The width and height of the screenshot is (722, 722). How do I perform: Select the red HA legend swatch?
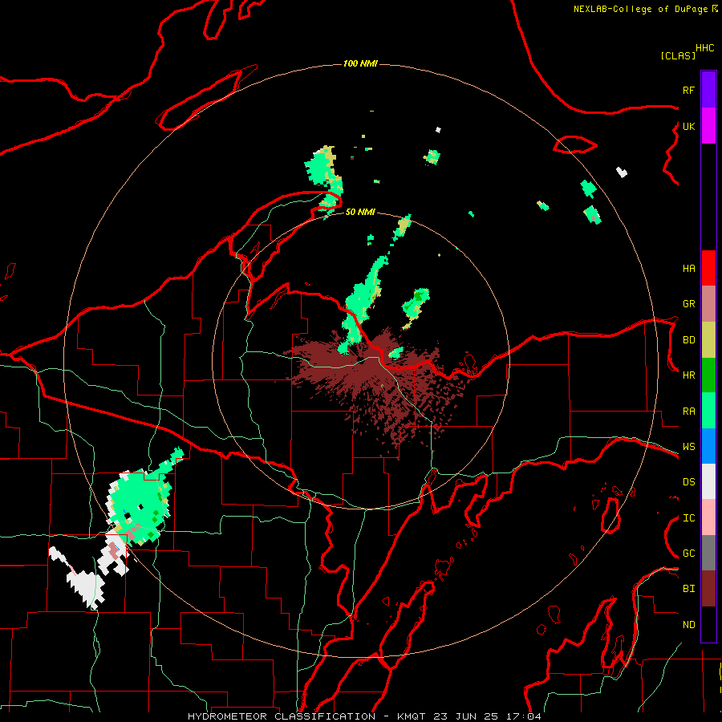tap(708, 268)
